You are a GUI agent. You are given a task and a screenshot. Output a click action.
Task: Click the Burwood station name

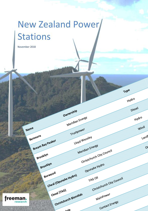pyautogui.click(x=50, y=175)
